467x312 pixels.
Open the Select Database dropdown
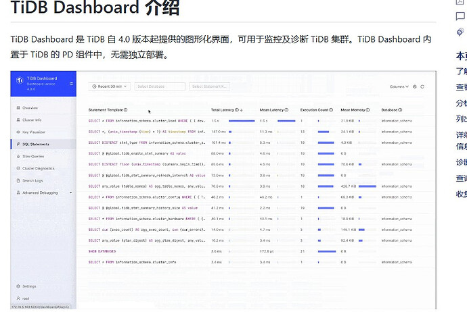point(160,86)
